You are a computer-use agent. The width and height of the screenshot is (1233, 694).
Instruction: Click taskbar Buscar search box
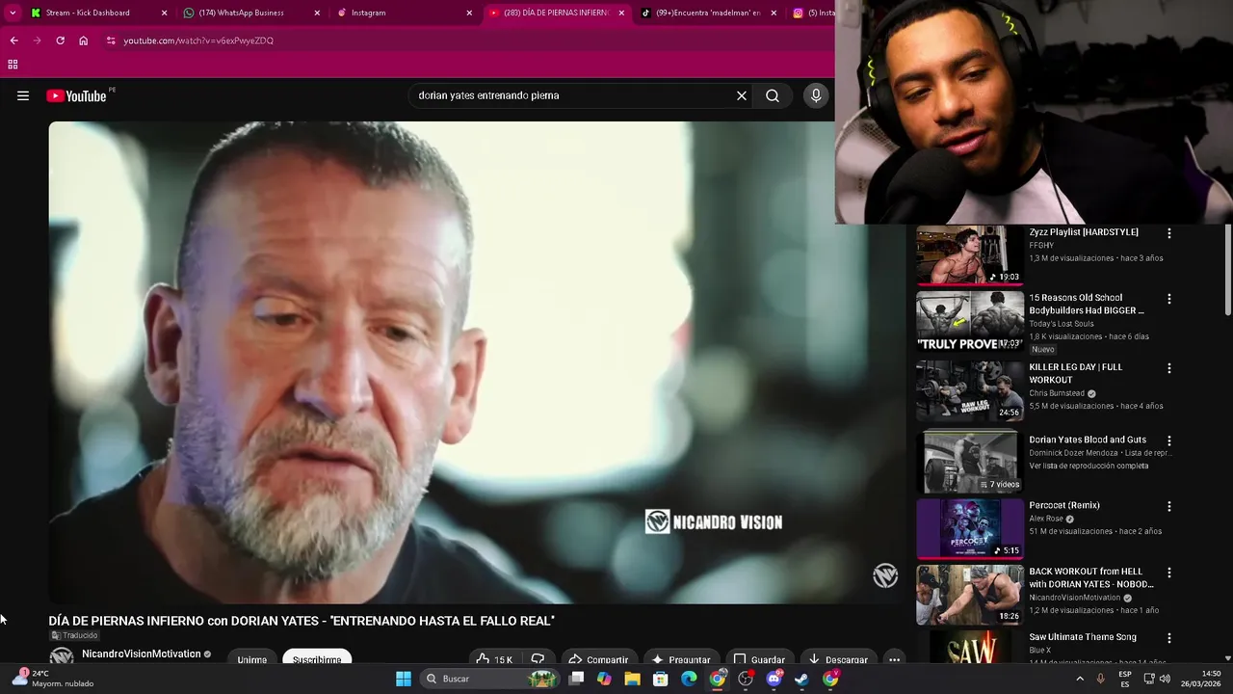click(491, 679)
